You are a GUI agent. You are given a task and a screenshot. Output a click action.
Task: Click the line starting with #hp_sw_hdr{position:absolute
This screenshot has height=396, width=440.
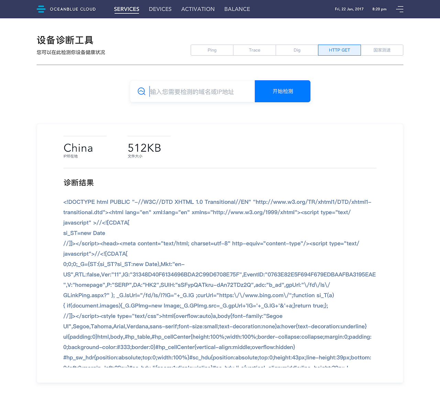(x=217, y=358)
